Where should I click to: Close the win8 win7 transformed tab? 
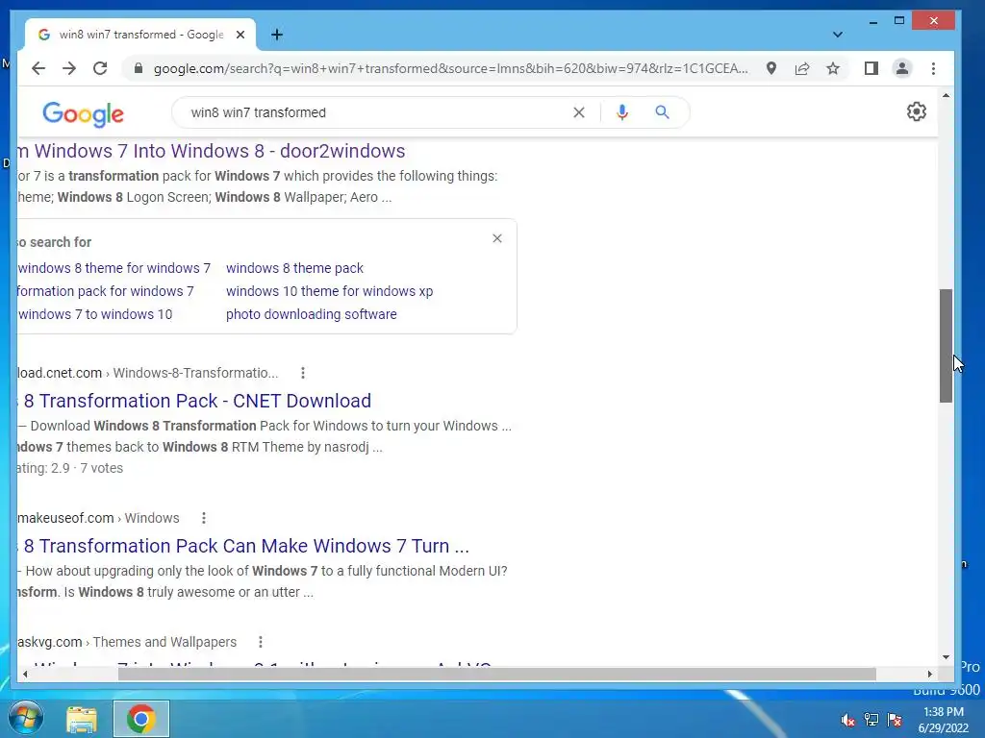pos(240,35)
